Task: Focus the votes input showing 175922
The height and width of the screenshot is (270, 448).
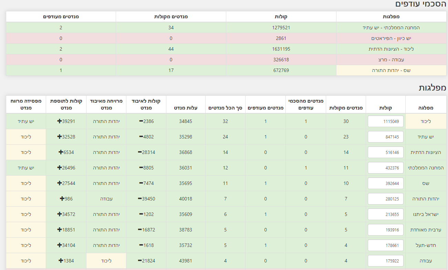Action: tap(386, 261)
